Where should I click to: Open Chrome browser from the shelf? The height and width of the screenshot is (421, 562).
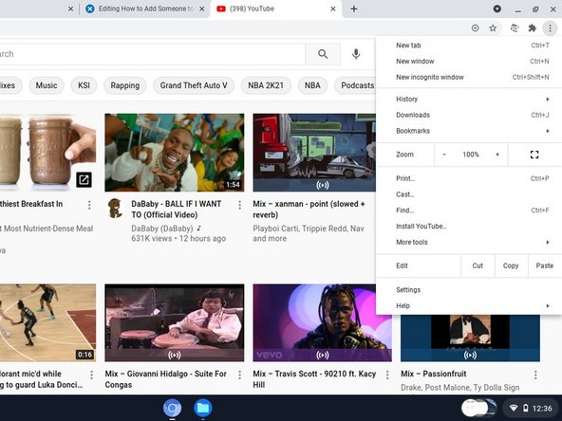pos(172,408)
